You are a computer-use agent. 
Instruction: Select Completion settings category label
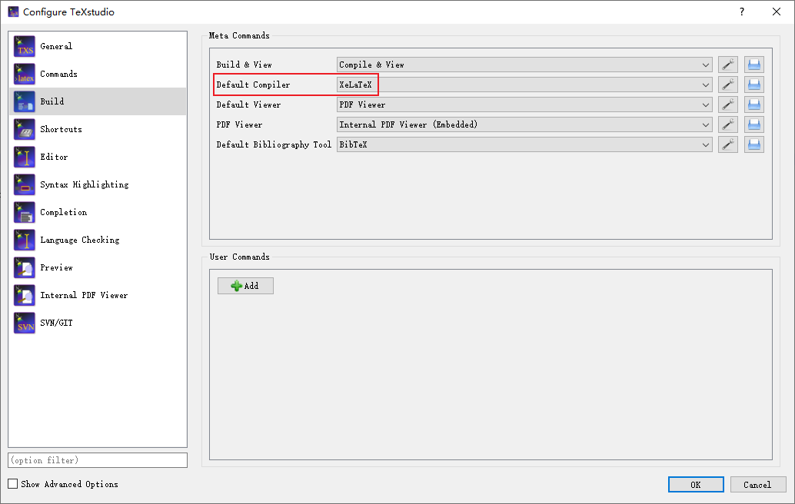[x=63, y=212]
